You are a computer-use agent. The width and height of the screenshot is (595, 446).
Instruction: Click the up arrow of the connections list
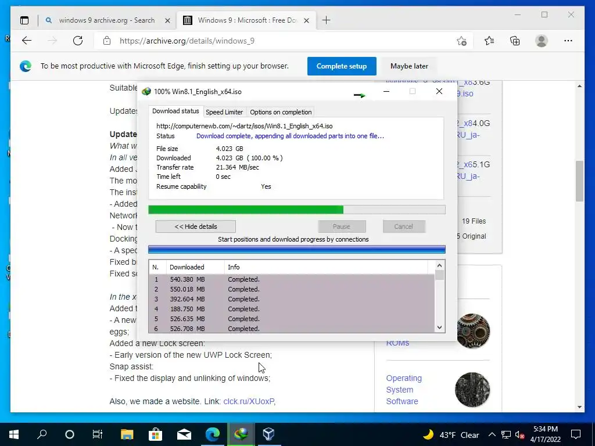tap(439, 265)
